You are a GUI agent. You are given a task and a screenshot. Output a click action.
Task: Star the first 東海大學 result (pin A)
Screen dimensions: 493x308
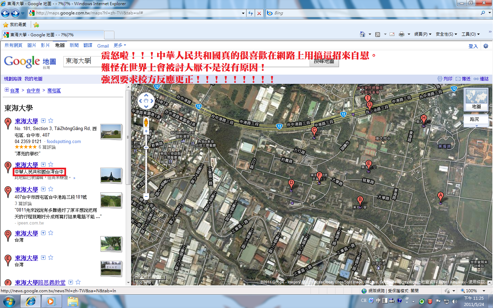point(51,120)
